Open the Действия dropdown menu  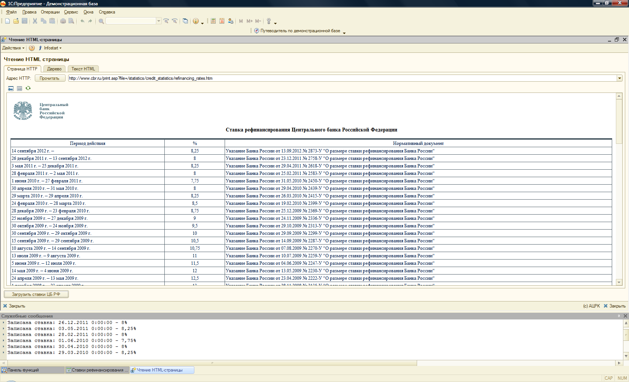(x=13, y=48)
